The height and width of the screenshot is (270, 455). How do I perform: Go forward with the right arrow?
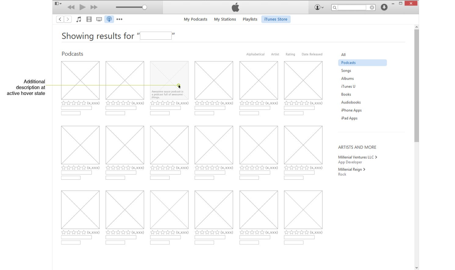click(x=68, y=19)
